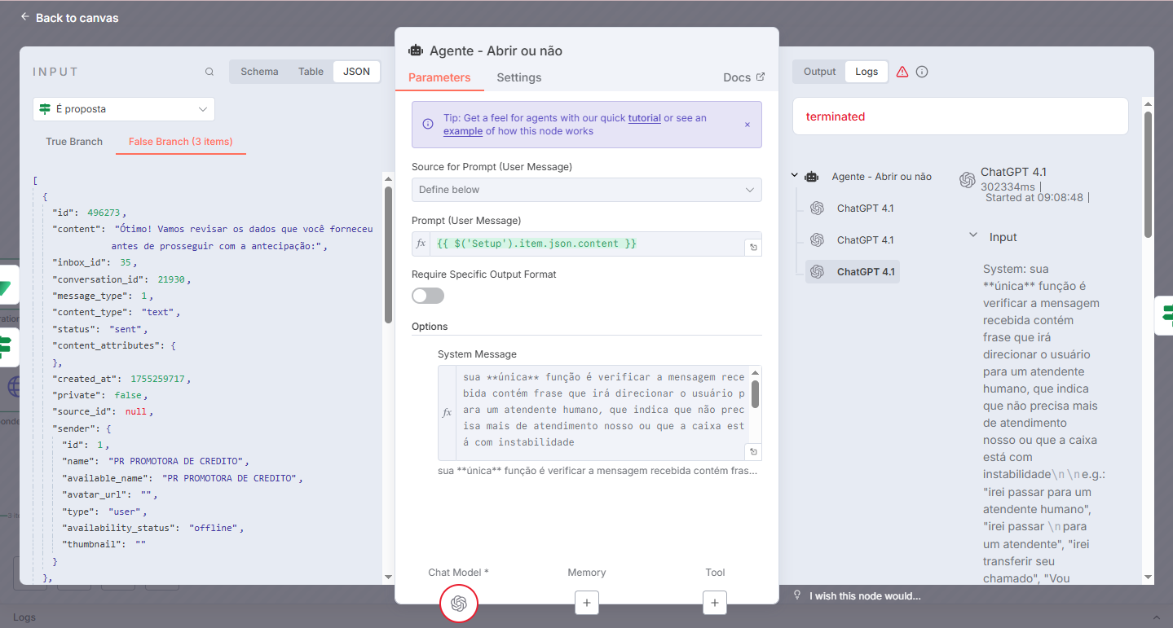Click the search icon in the INPUT panel
Screen dimensions: 1173x628
(209, 72)
